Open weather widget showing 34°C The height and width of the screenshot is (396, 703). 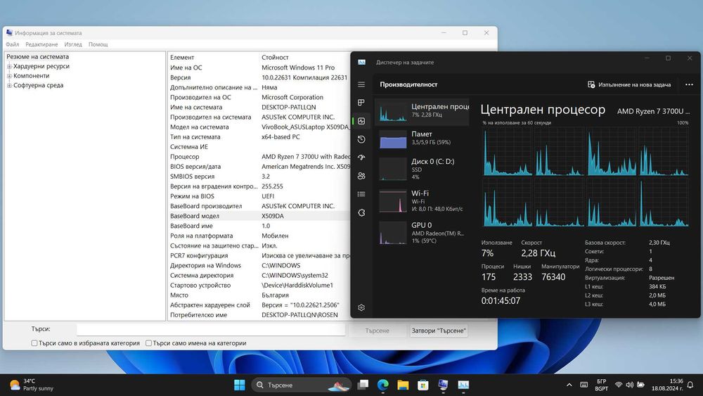[x=32, y=385]
